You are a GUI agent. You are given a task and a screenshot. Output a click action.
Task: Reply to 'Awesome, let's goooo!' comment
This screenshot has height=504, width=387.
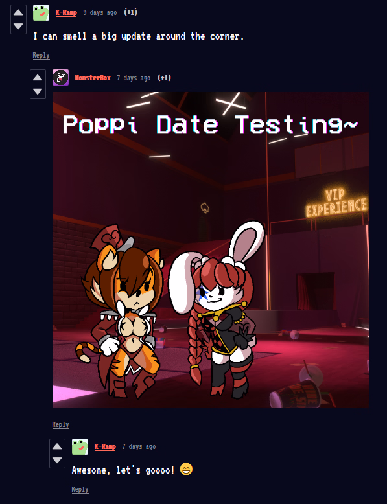point(80,489)
